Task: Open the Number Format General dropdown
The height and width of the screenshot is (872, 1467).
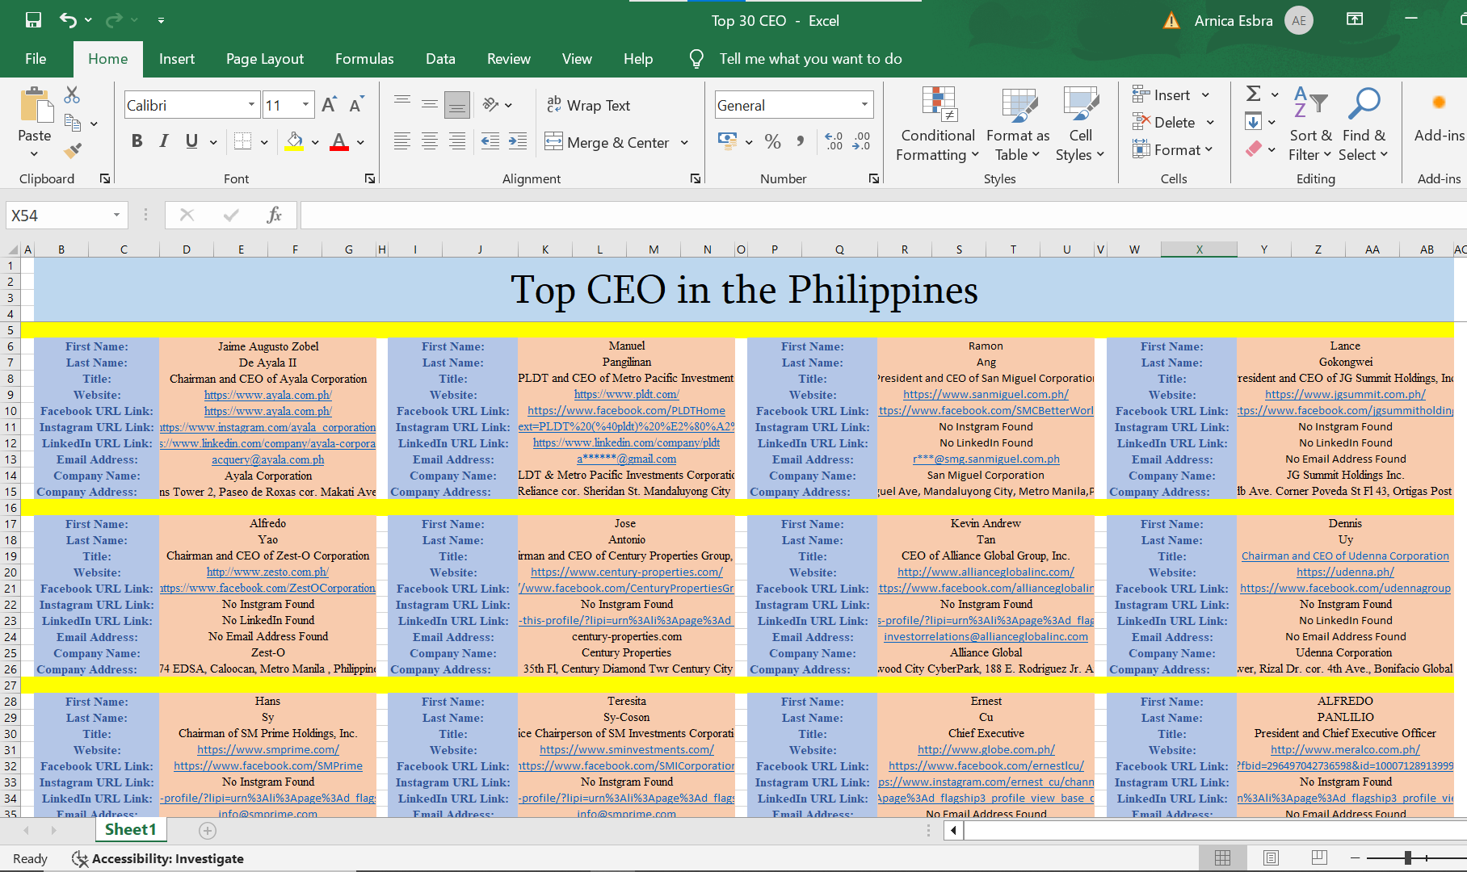Action: tap(864, 105)
